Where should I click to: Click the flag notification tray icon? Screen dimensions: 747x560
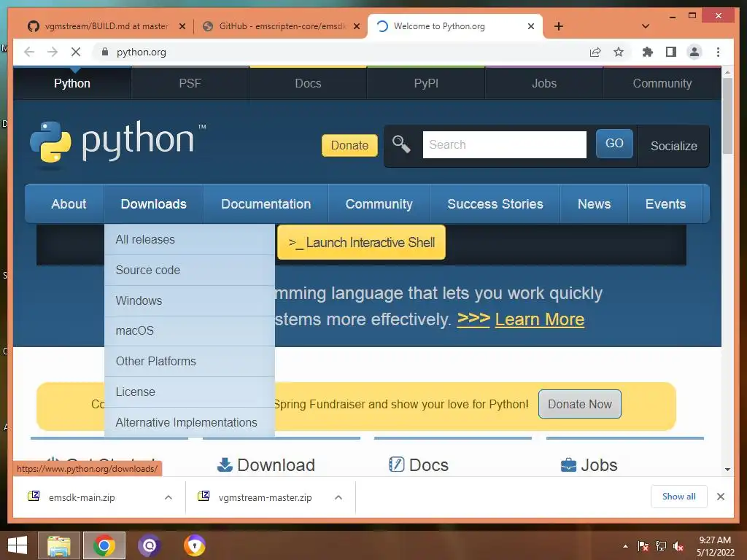(643, 546)
